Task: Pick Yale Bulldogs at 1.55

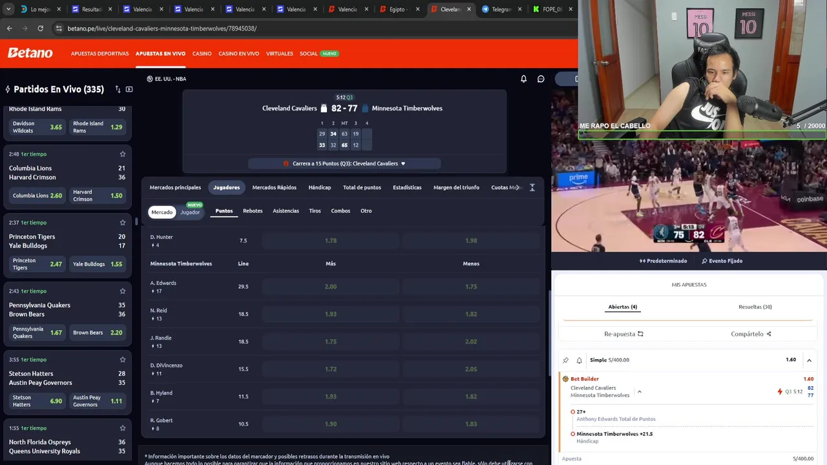Action: pyautogui.click(x=97, y=264)
